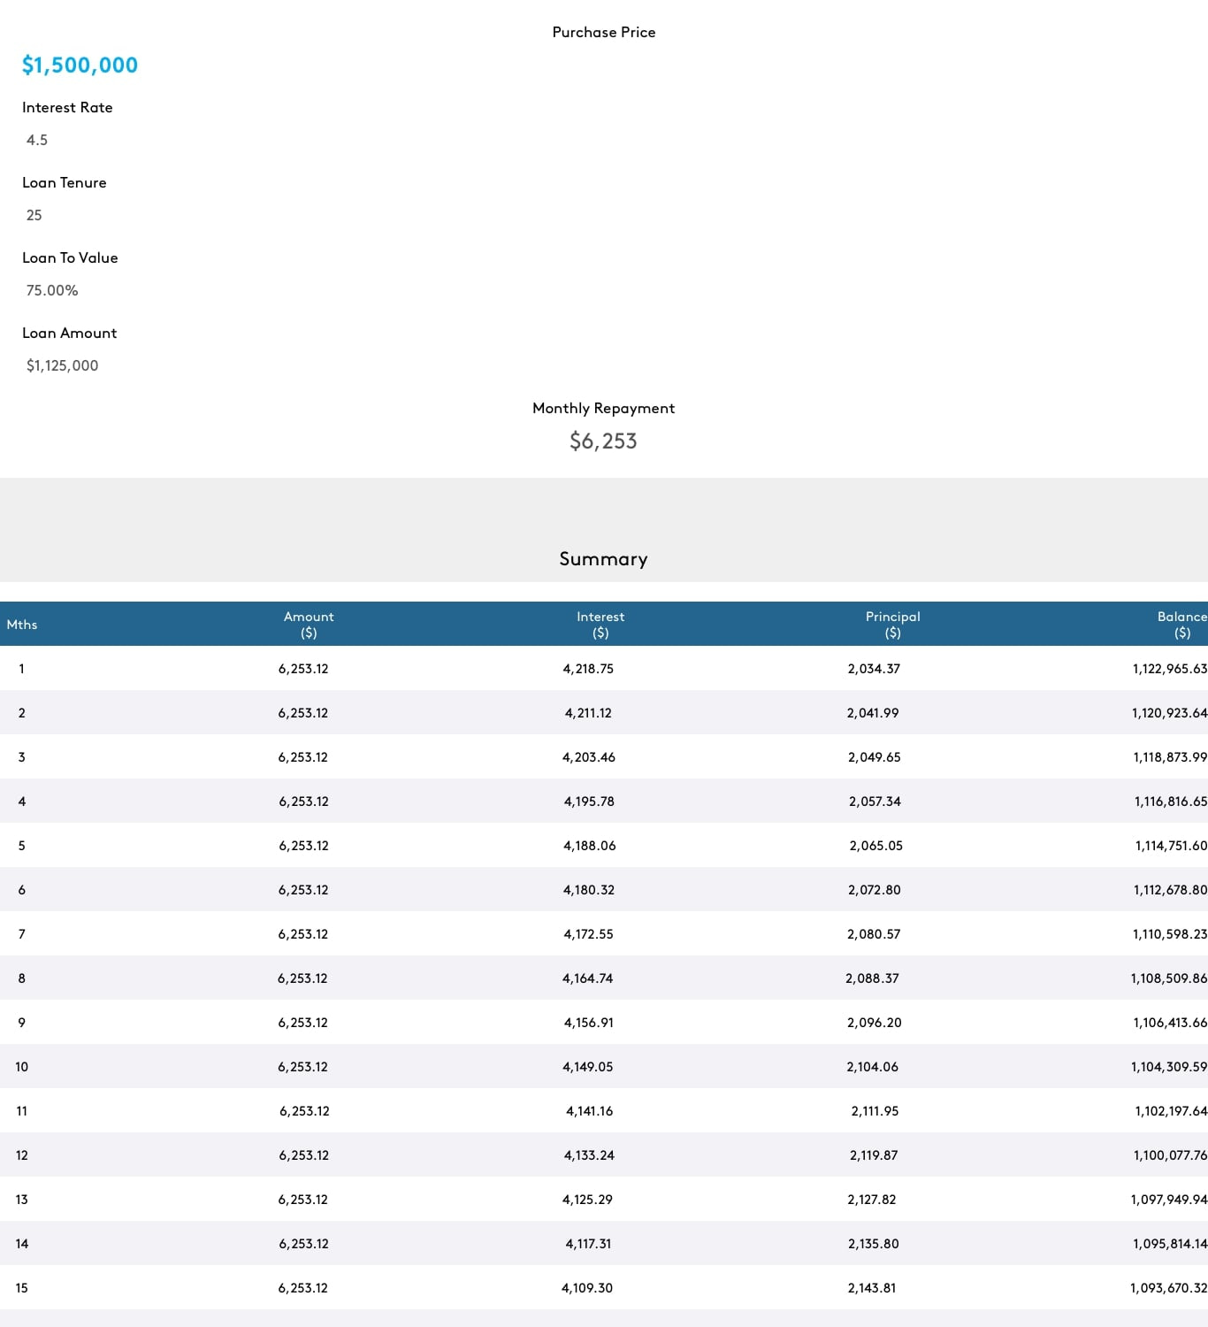Click the Loan To Value 75.00% field
This screenshot has height=1327, width=1208.
coord(52,291)
